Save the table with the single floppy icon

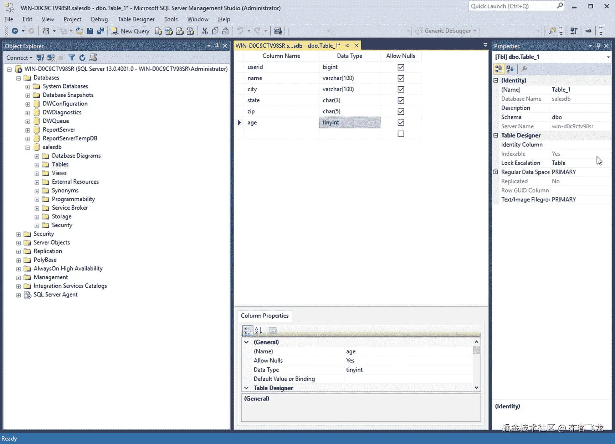[90, 31]
